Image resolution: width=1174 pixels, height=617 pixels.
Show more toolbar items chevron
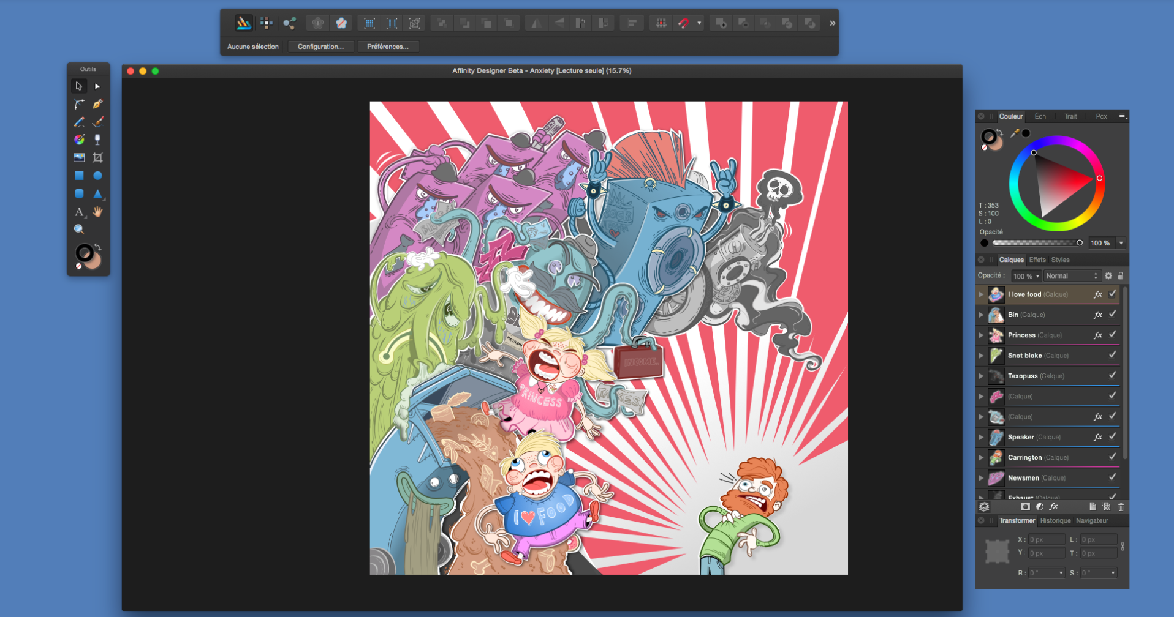832,23
